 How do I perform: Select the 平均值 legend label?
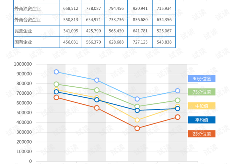[x=202, y=120]
